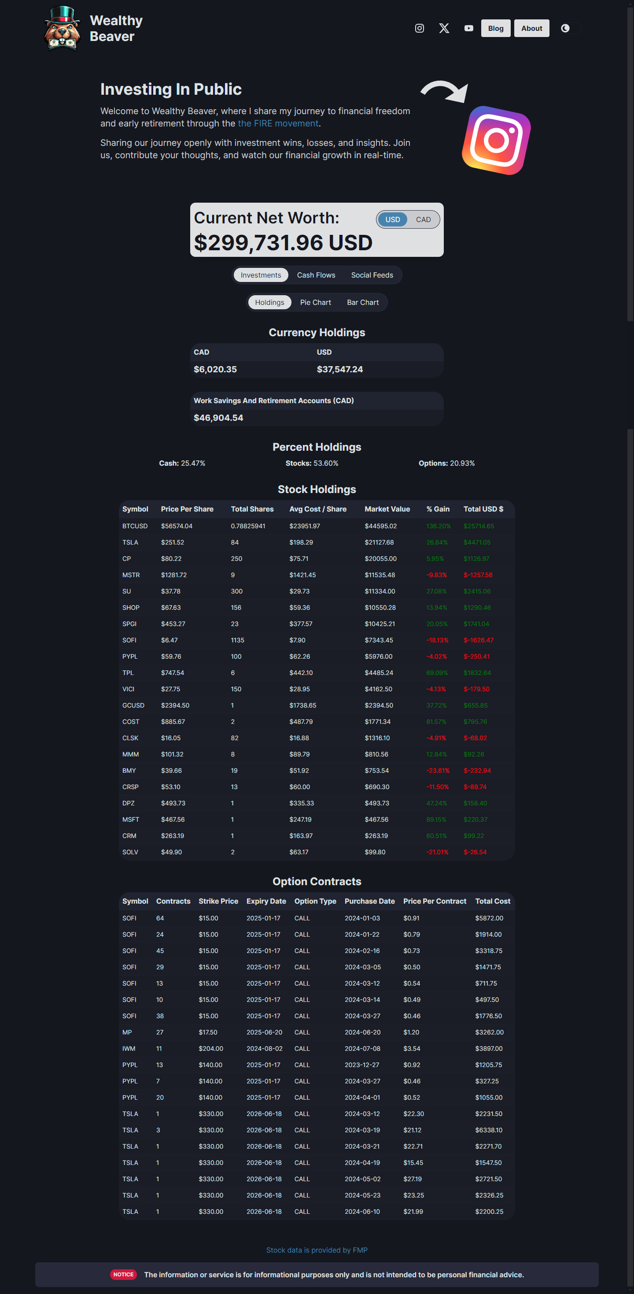Show the Pie Chart view
The width and height of the screenshot is (634, 1294).
click(x=315, y=302)
